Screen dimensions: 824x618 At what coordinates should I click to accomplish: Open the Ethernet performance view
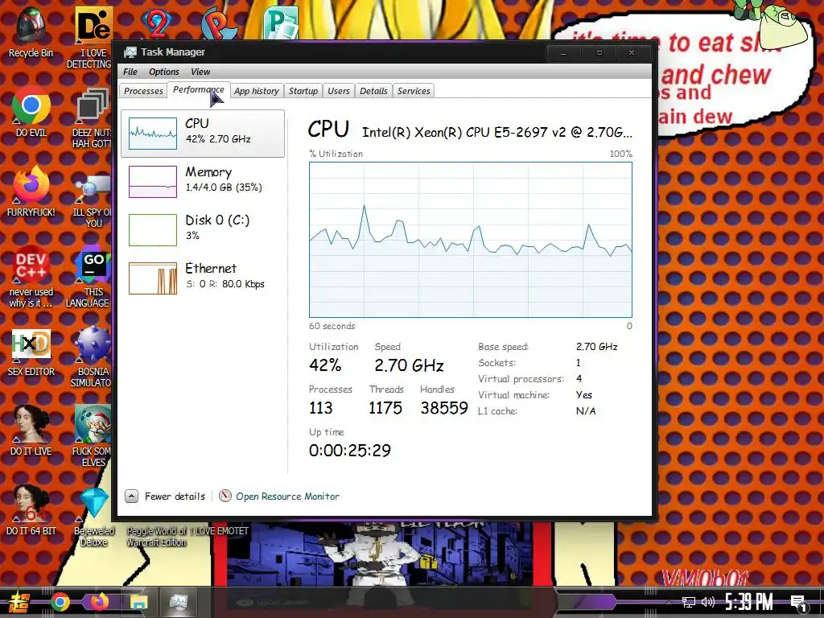tap(203, 278)
